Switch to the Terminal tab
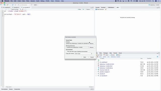The image size is (161, 91). coord(103,7)
